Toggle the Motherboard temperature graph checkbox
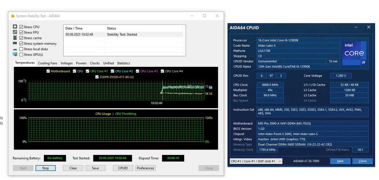The width and height of the screenshot is (379, 180). [x=48, y=71]
